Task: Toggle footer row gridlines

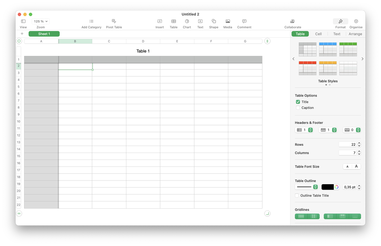Action: 355,216
